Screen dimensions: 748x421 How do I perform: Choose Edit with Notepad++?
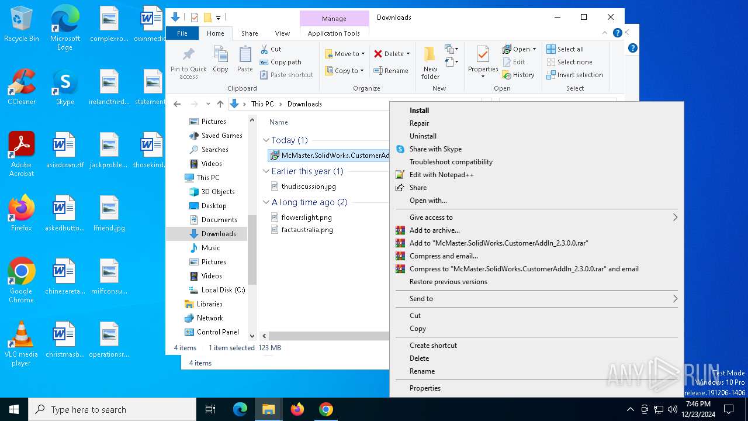pyautogui.click(x=536, y=175)
